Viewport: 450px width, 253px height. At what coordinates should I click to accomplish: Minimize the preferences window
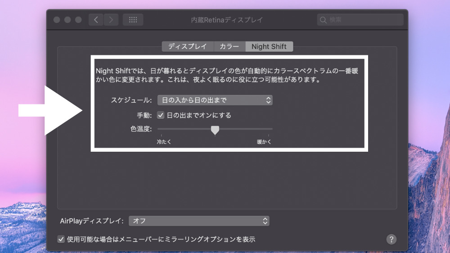(67, 20)
